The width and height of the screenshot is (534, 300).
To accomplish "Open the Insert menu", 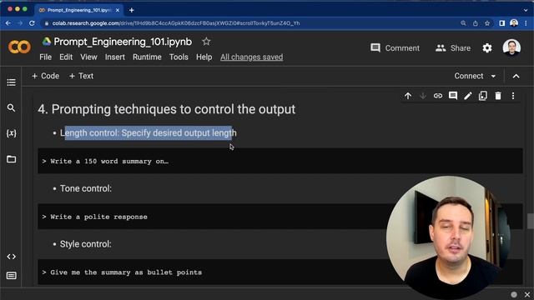I will click(115, 57).
